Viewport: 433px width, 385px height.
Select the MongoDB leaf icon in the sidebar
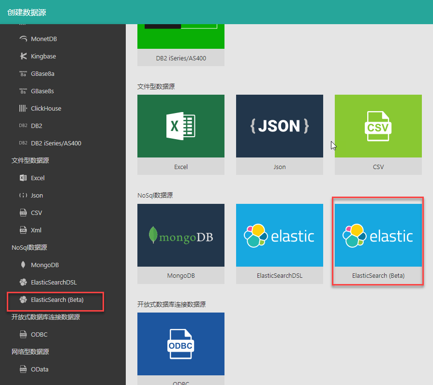23,265
